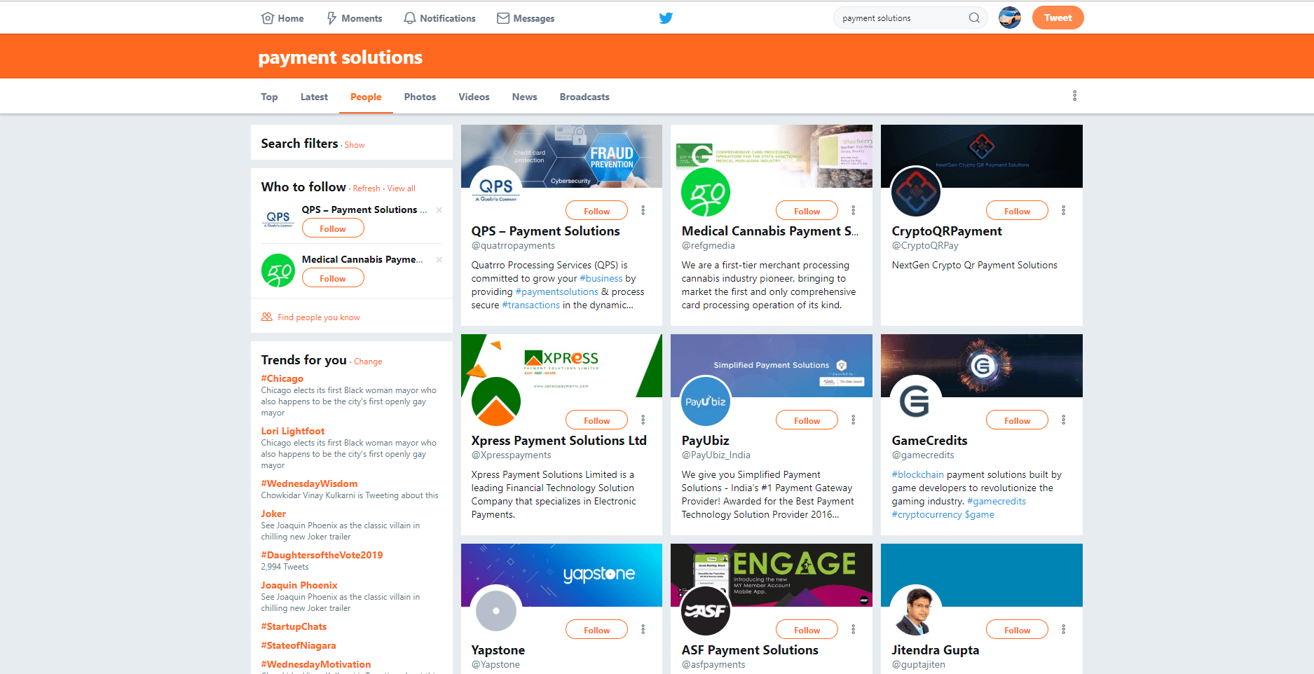This screenshot has height=674, width=1314.
Task: Follow GameCredits
Action: (1017, 420)
